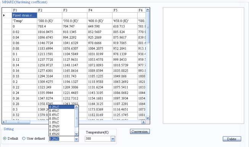Select the 'Temp' cell

pyautogui.click(x=24, y=21)
